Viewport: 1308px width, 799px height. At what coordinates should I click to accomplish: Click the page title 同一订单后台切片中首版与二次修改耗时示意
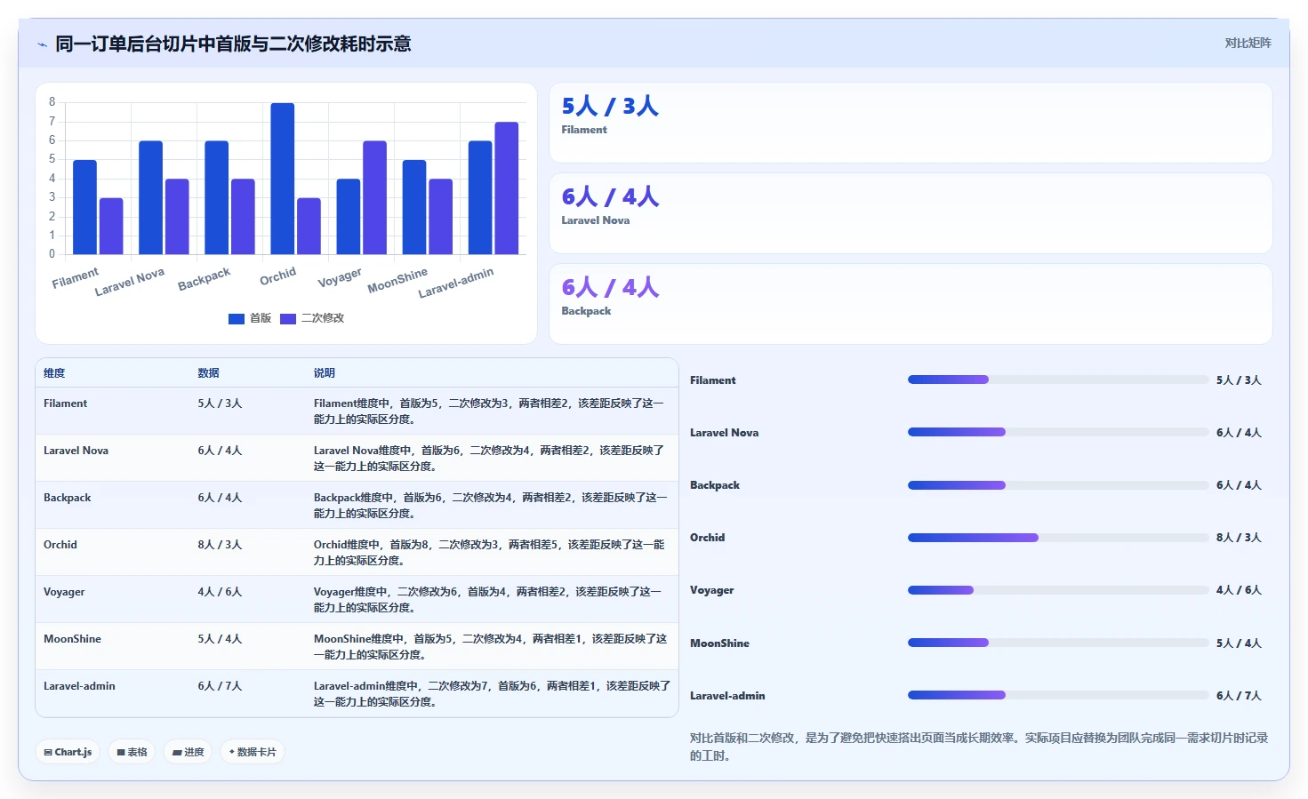click(x=233, y=44)
